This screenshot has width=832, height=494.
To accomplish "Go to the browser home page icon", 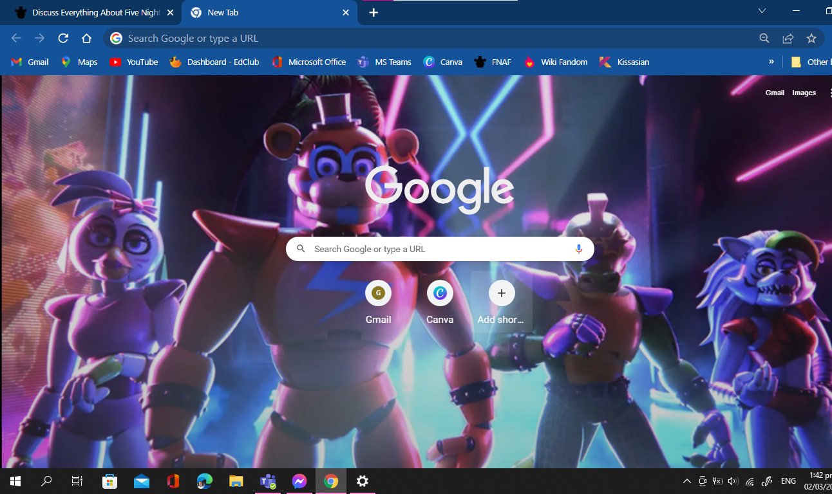I will coord(86,39).
